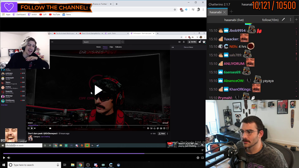Close the 'Watch xQcOW Live' popup
The height and width of the screenshot is (168, 299).
(202, 145)
